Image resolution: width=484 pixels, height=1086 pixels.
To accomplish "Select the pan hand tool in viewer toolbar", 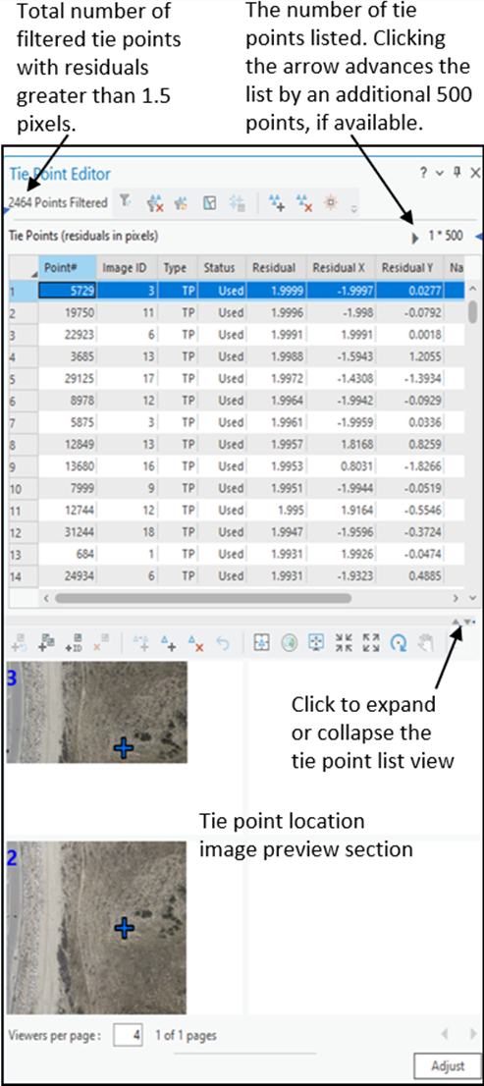I will click(x=425, y=644).
